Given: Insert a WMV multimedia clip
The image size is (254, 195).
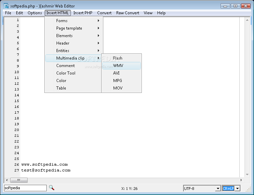Looking at the screenshot, I should point(121,66).
